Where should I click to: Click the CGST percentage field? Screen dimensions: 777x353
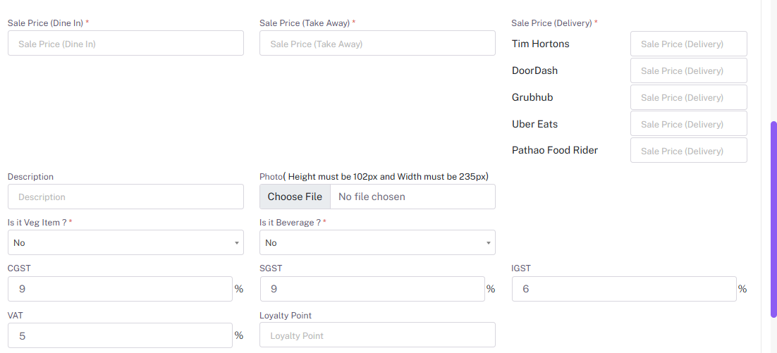(x=120, y=289)
